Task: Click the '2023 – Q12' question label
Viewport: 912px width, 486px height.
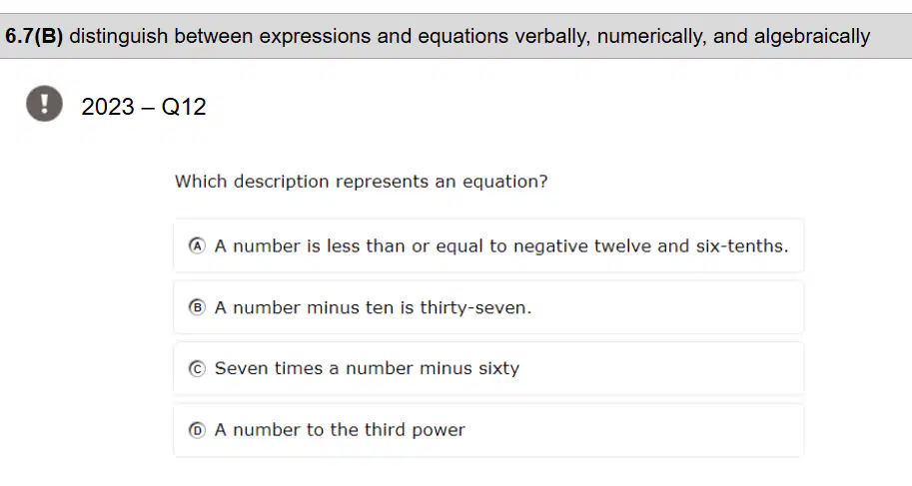Action: (x=144, y=107)
